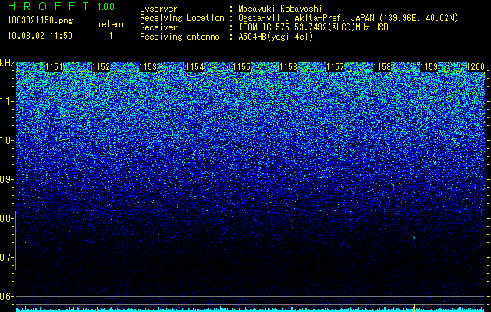491x312 pixels.
Task: Click the 1153 time marker
Action: pyautogui.click(x=148, y=67)
